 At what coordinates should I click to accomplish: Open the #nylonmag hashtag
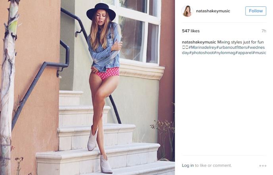click(x=225, y=53)
